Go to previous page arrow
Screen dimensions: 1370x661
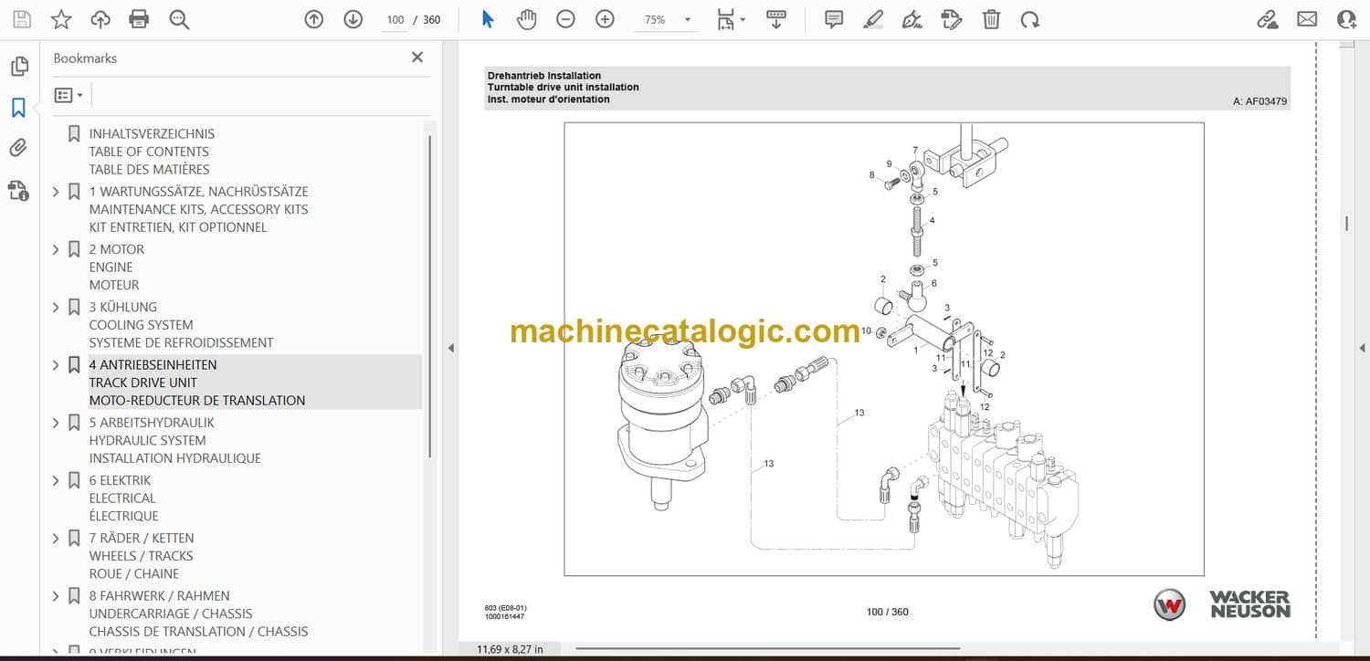314,19
